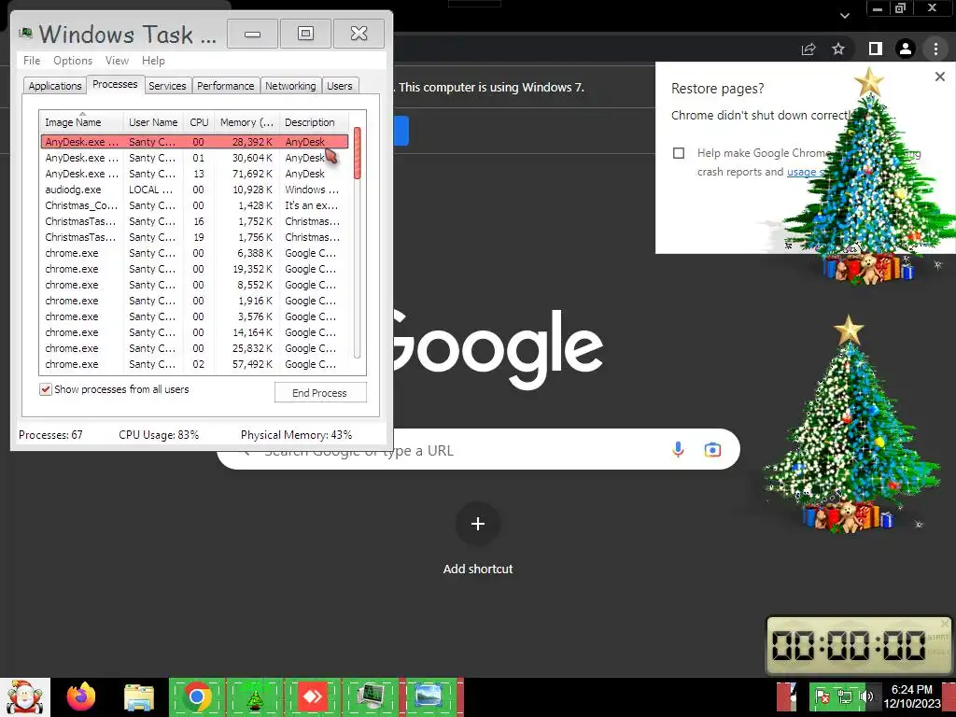956x717 pixels.
Task: Click the Google search box
Action: point(479,449)
